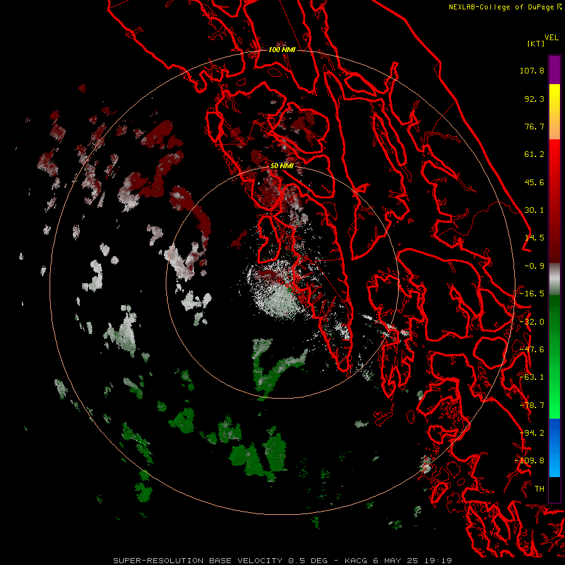Screen dimensions: 565x565
Task: Select the -109.8 legend value
Action: click(x=529, y=461)
